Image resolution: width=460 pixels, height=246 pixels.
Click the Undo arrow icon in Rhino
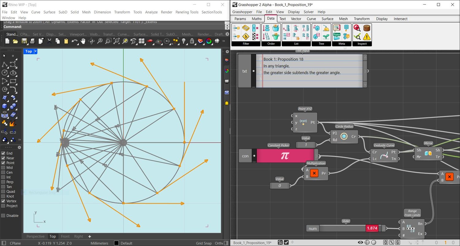75,41
